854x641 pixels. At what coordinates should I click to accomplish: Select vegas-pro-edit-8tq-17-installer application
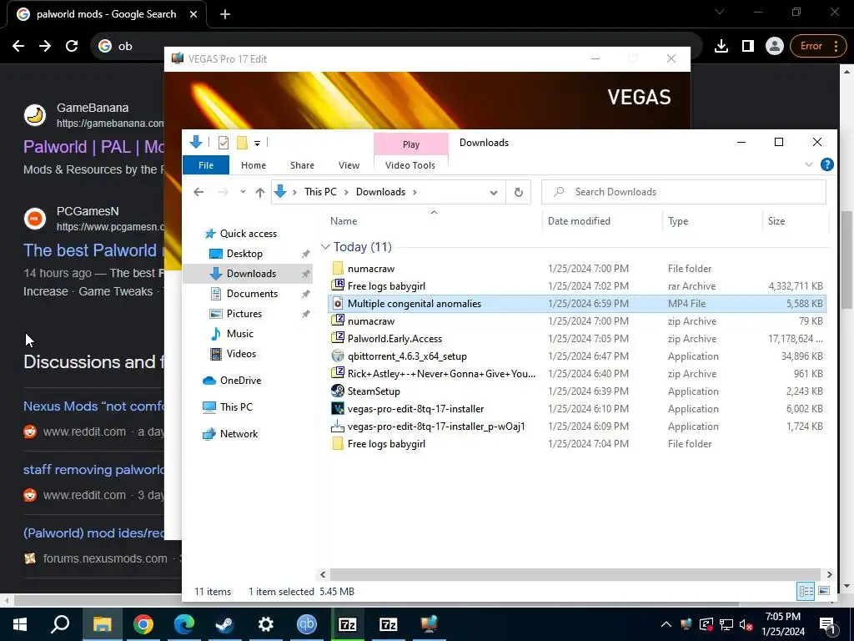415,408
